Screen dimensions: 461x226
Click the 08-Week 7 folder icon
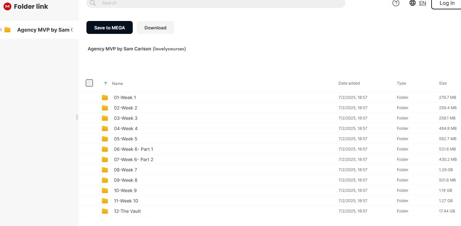105,170
